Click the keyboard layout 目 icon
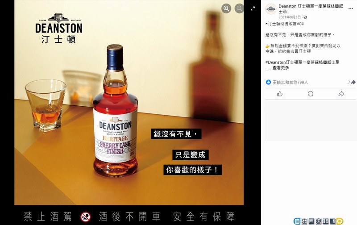 point(311,221)
